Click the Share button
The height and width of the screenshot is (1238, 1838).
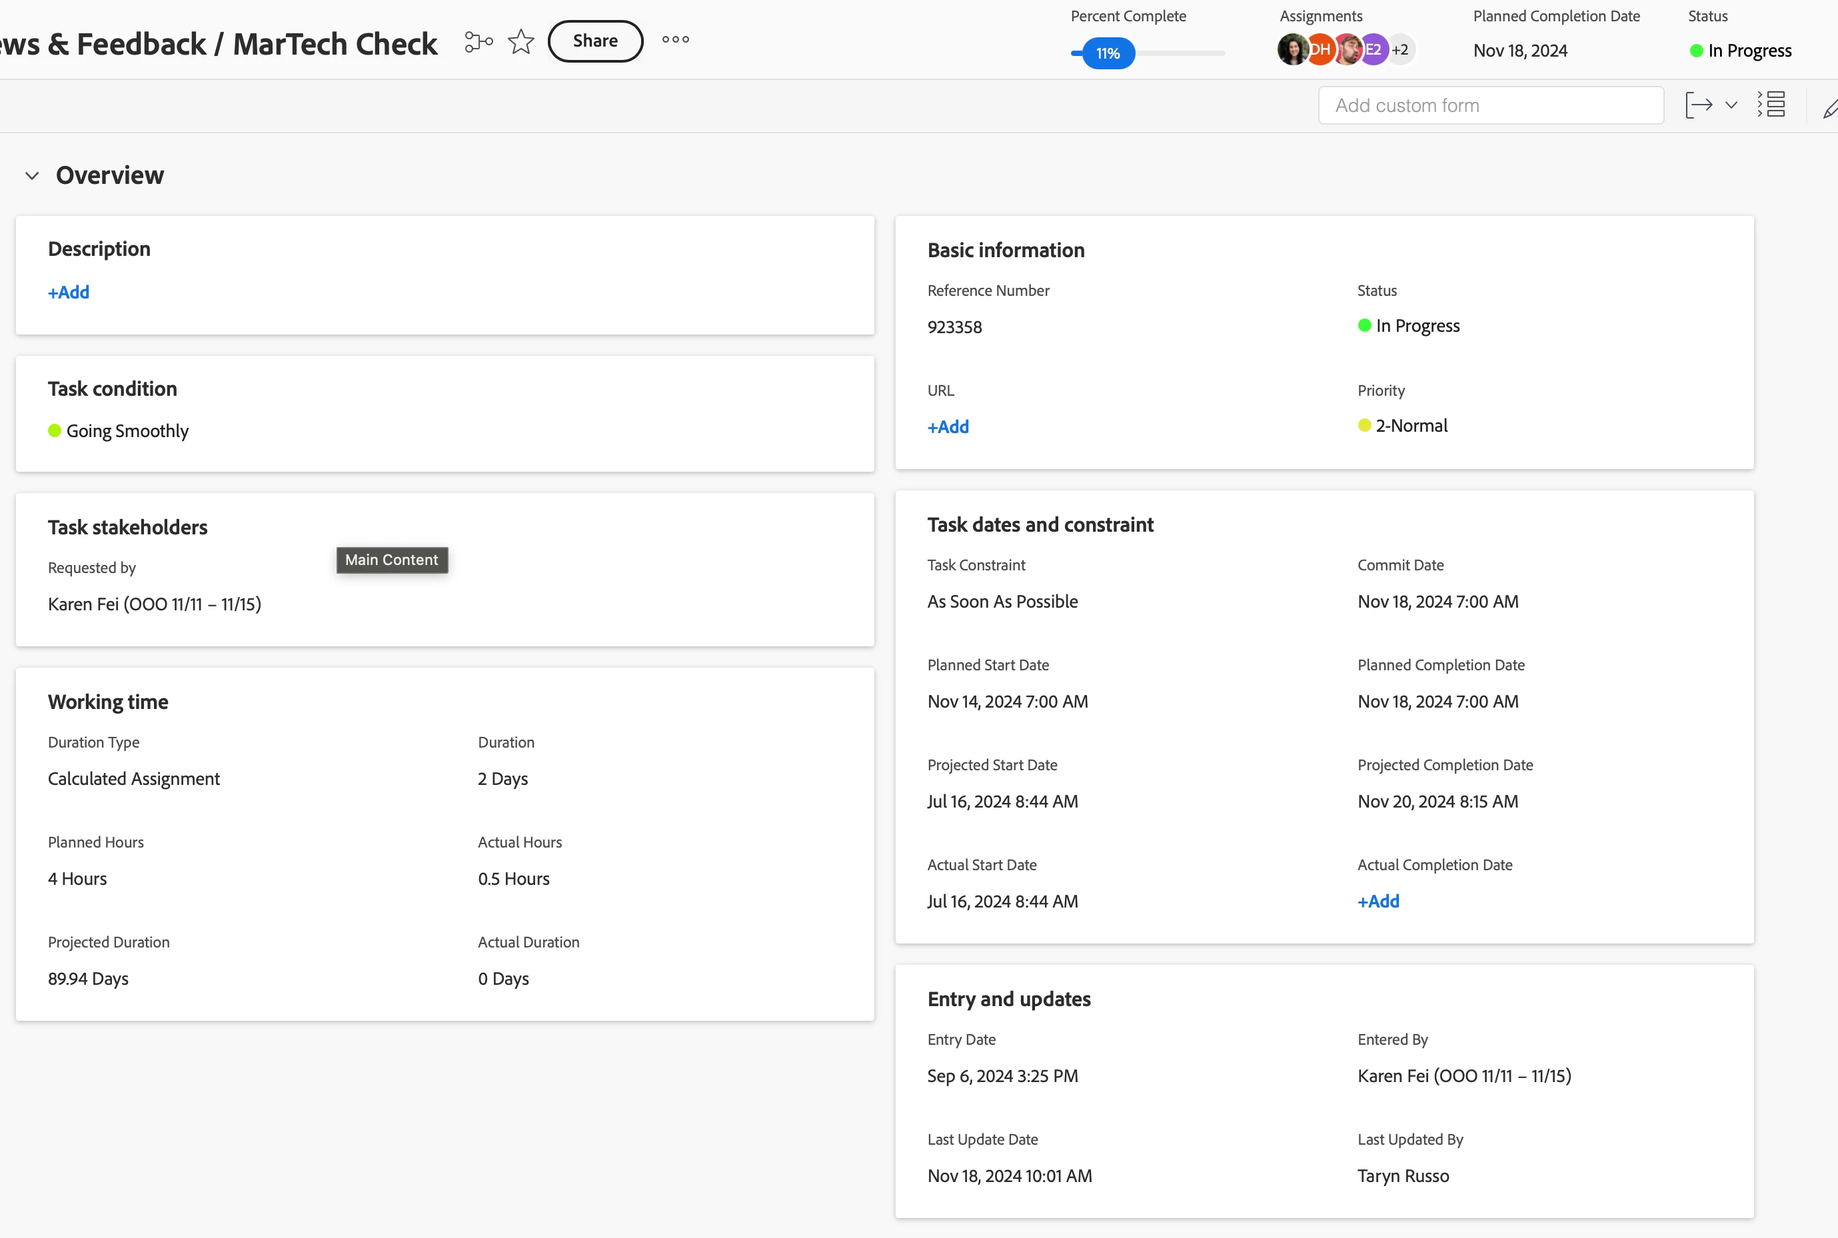pos(594,41)
